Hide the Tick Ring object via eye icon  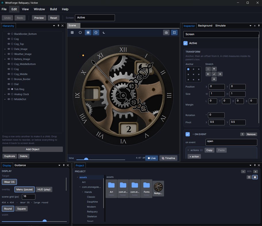tap(9, 89)
